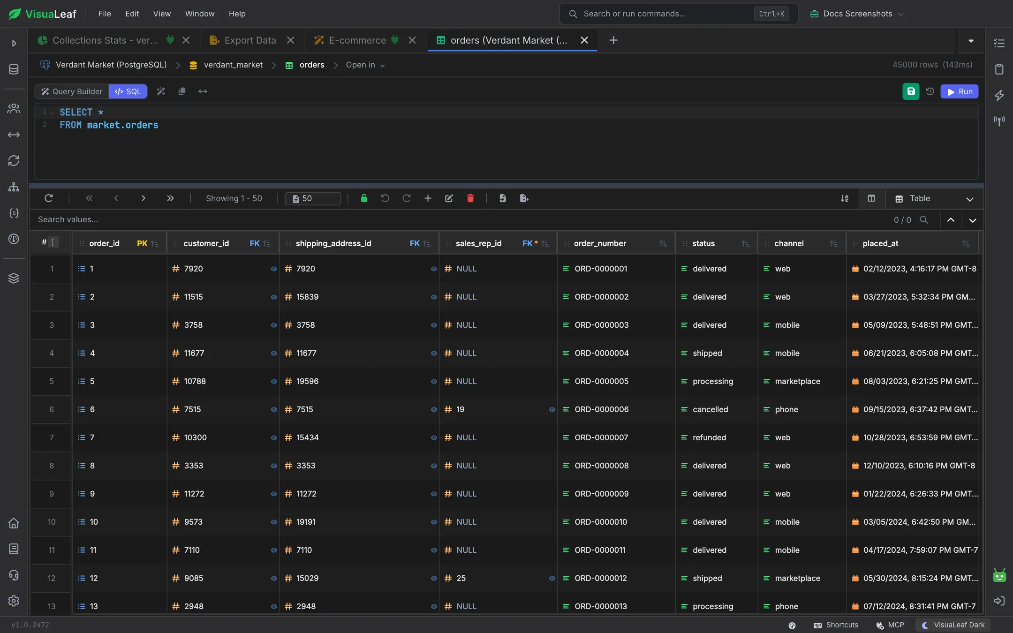Click the Search or run commands box
This screenshot has width=1013, height=633.
pyautogui.click(x=678, y=14)
